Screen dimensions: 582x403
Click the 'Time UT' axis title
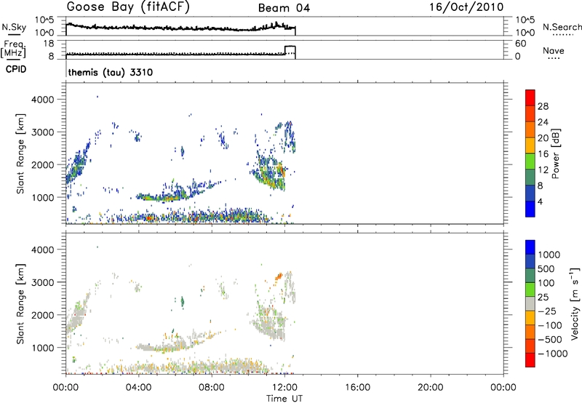tap(284, 399)
